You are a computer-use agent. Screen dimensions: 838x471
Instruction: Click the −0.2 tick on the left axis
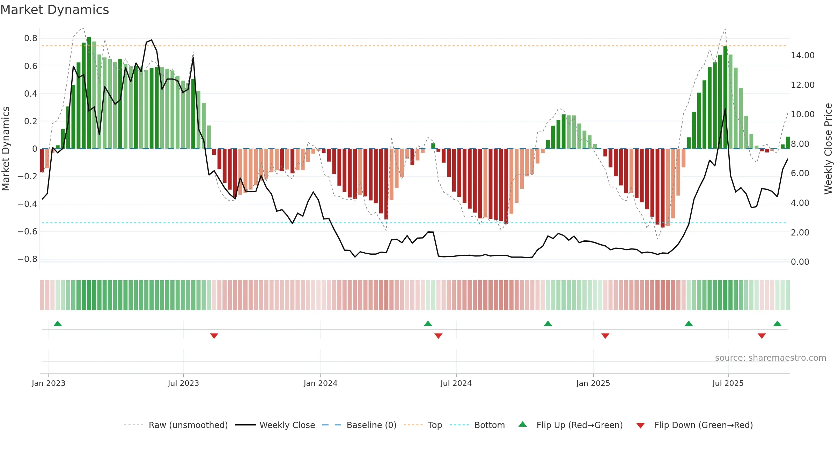28,176
